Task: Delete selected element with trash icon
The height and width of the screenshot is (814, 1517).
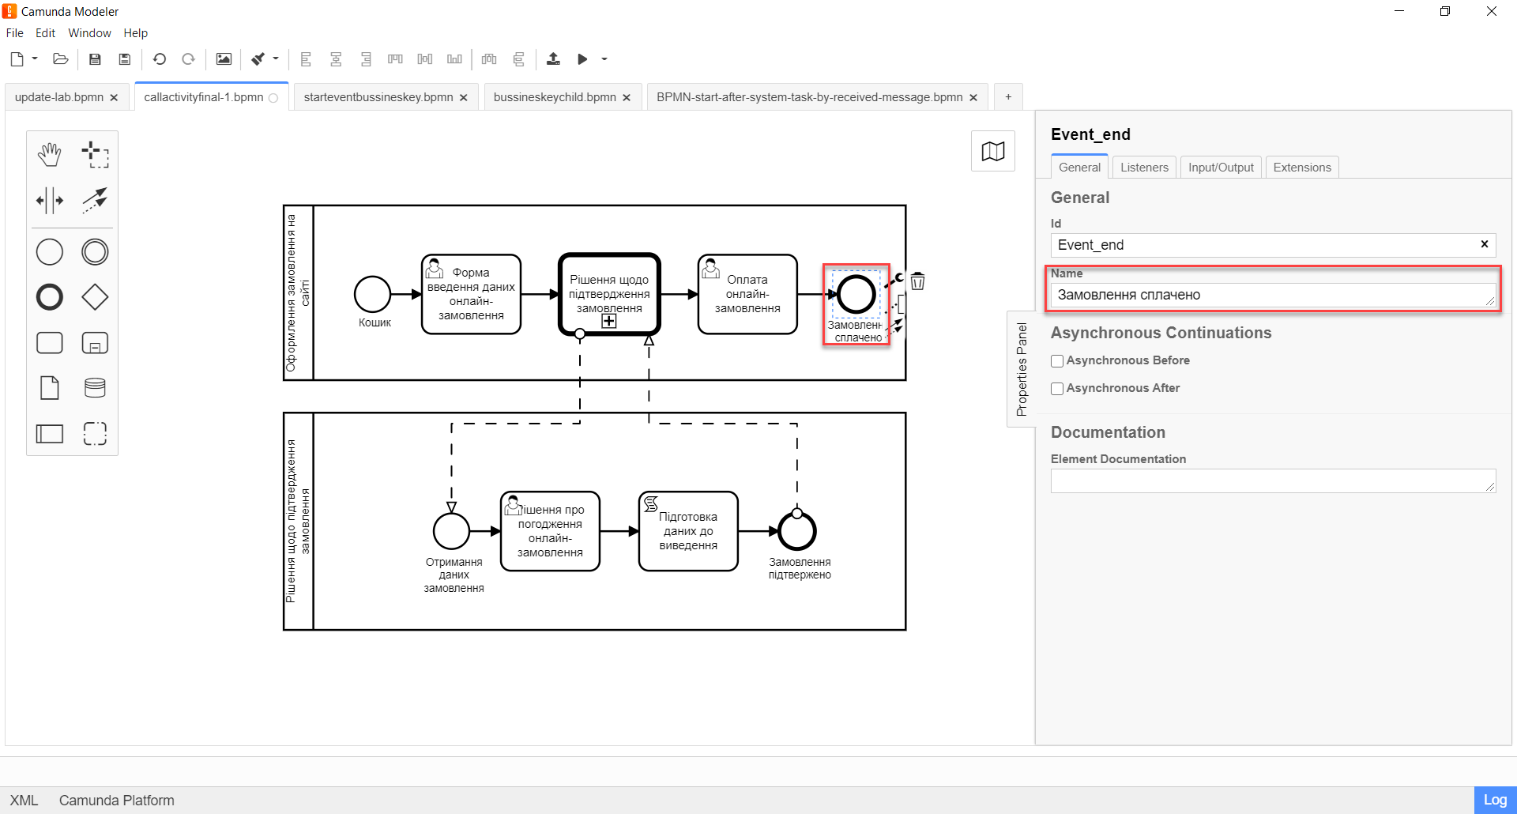Action: 917,281
